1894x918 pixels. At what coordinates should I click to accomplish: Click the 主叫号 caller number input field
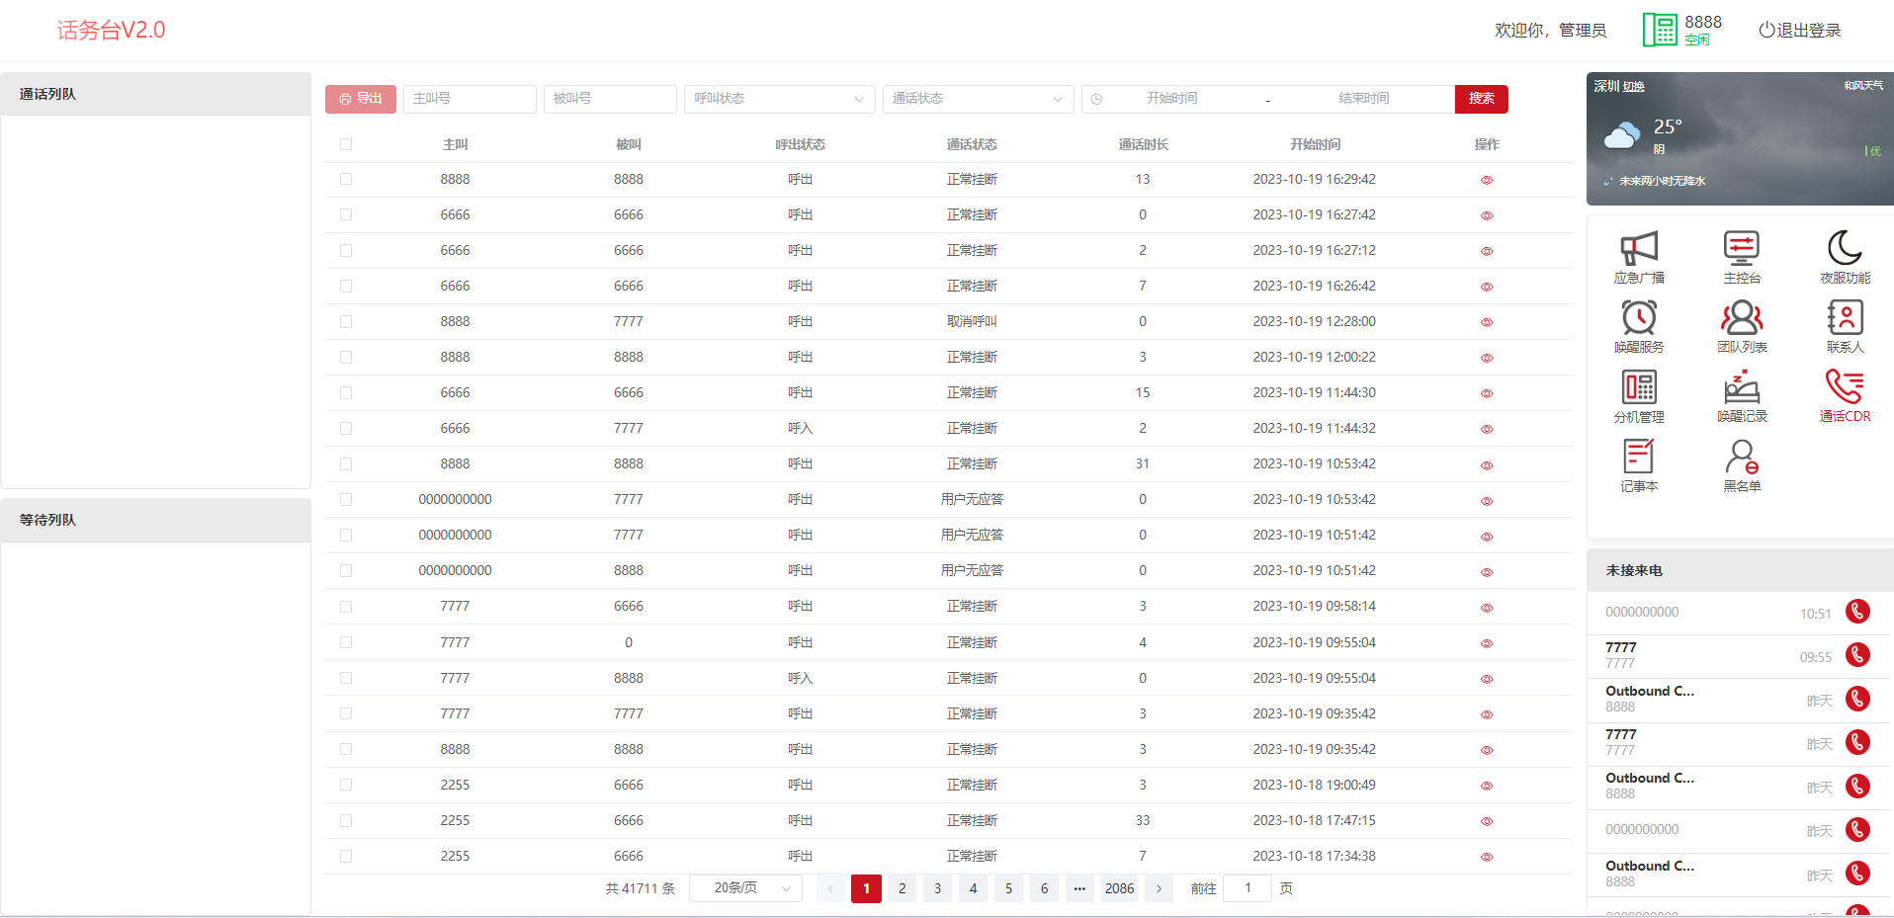coord(470,99)
